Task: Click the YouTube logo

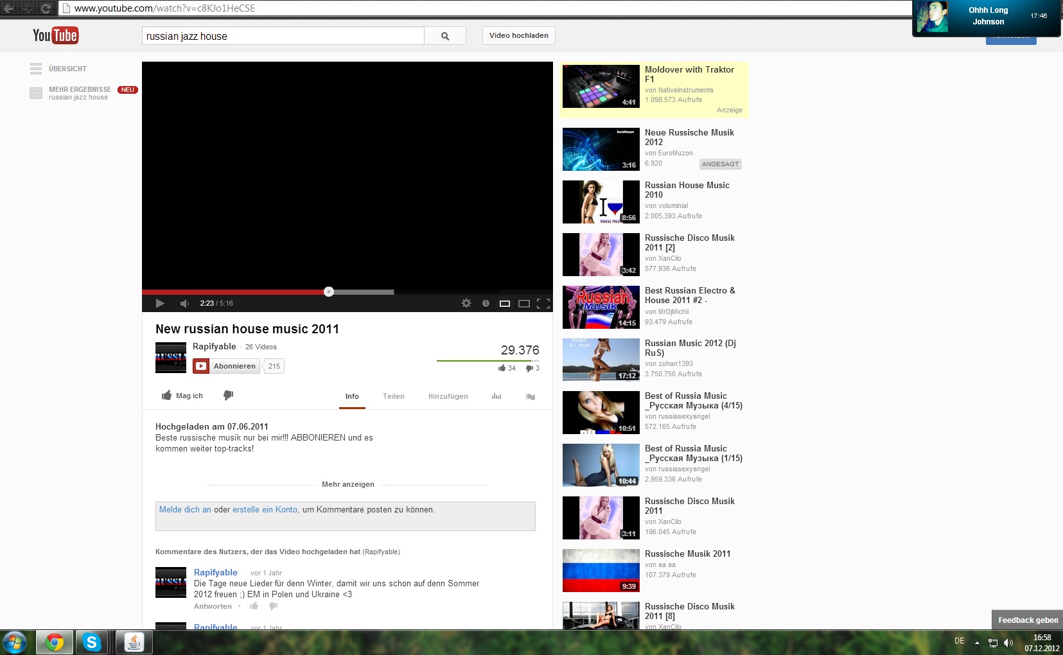Action: (55, 35)
